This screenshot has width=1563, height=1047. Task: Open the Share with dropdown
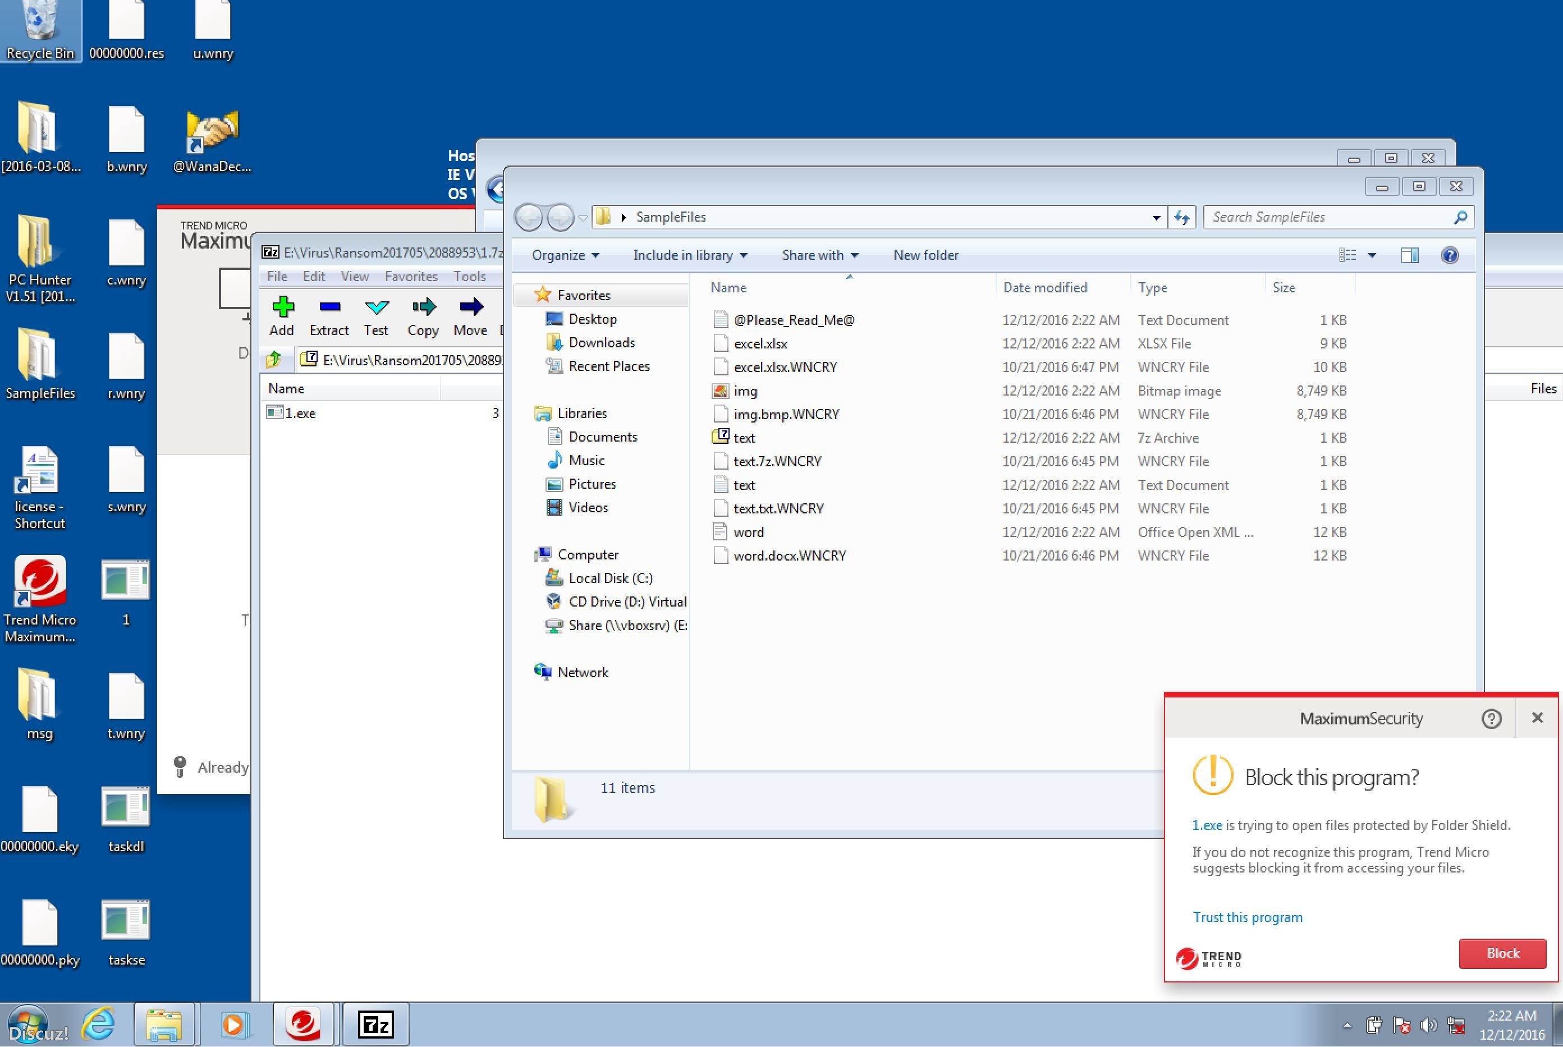tap(821, 255)
